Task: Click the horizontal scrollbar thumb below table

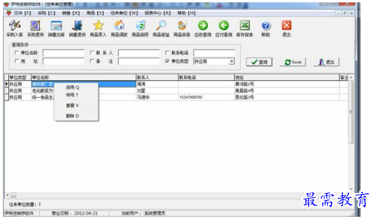Action: pos(13,195)
